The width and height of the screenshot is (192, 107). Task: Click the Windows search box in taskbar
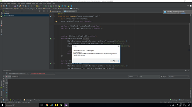(22, 105)
